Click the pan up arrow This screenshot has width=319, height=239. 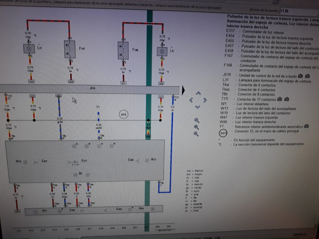(x=198, y=93)
